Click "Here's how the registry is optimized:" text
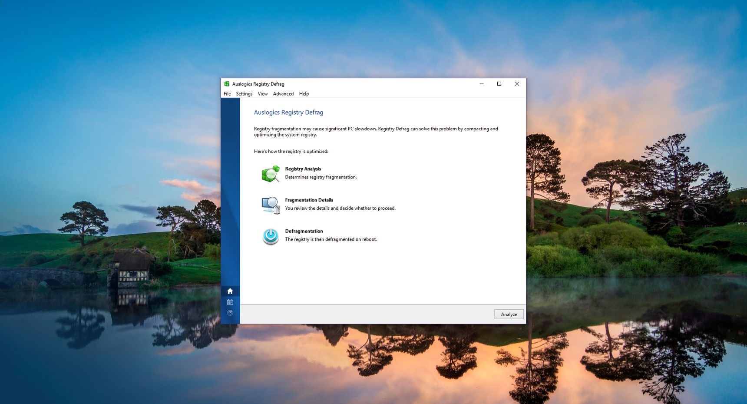Image resolution: width=747 pixels, height=404 pixels. click(291, 152)
